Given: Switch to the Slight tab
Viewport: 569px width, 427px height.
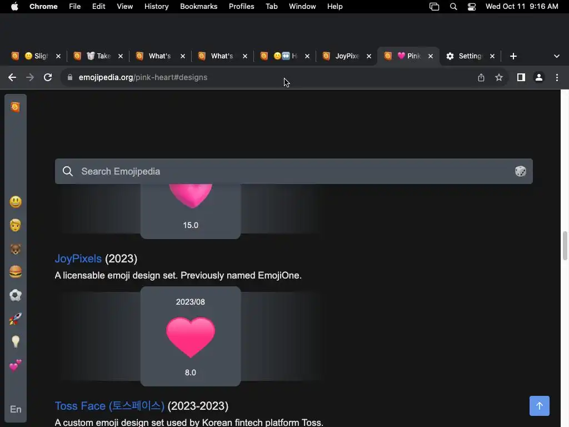Looking at the screenshot, I should pos(35,56).
